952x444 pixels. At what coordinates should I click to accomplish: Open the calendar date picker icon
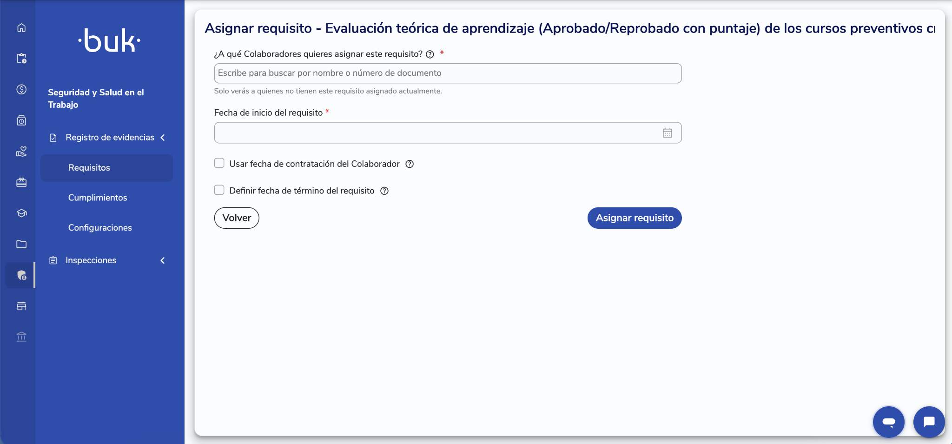668,133
